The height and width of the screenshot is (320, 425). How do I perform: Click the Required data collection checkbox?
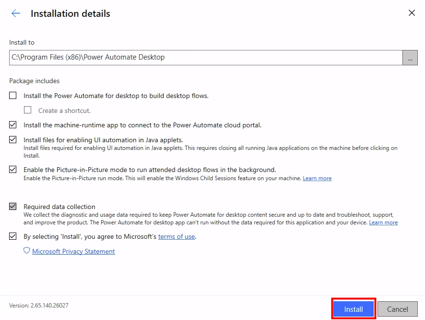coord(13,207)
